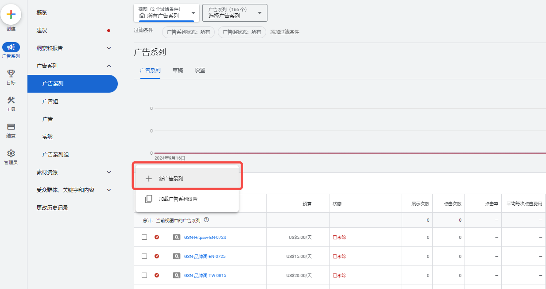
Task: Check the box for GSN-Hitpaw-EN-0724 campaign
Action: click(144, 237)
